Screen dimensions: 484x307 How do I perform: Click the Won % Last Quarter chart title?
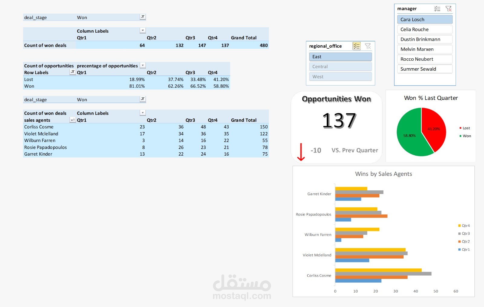tap(431, 98)
